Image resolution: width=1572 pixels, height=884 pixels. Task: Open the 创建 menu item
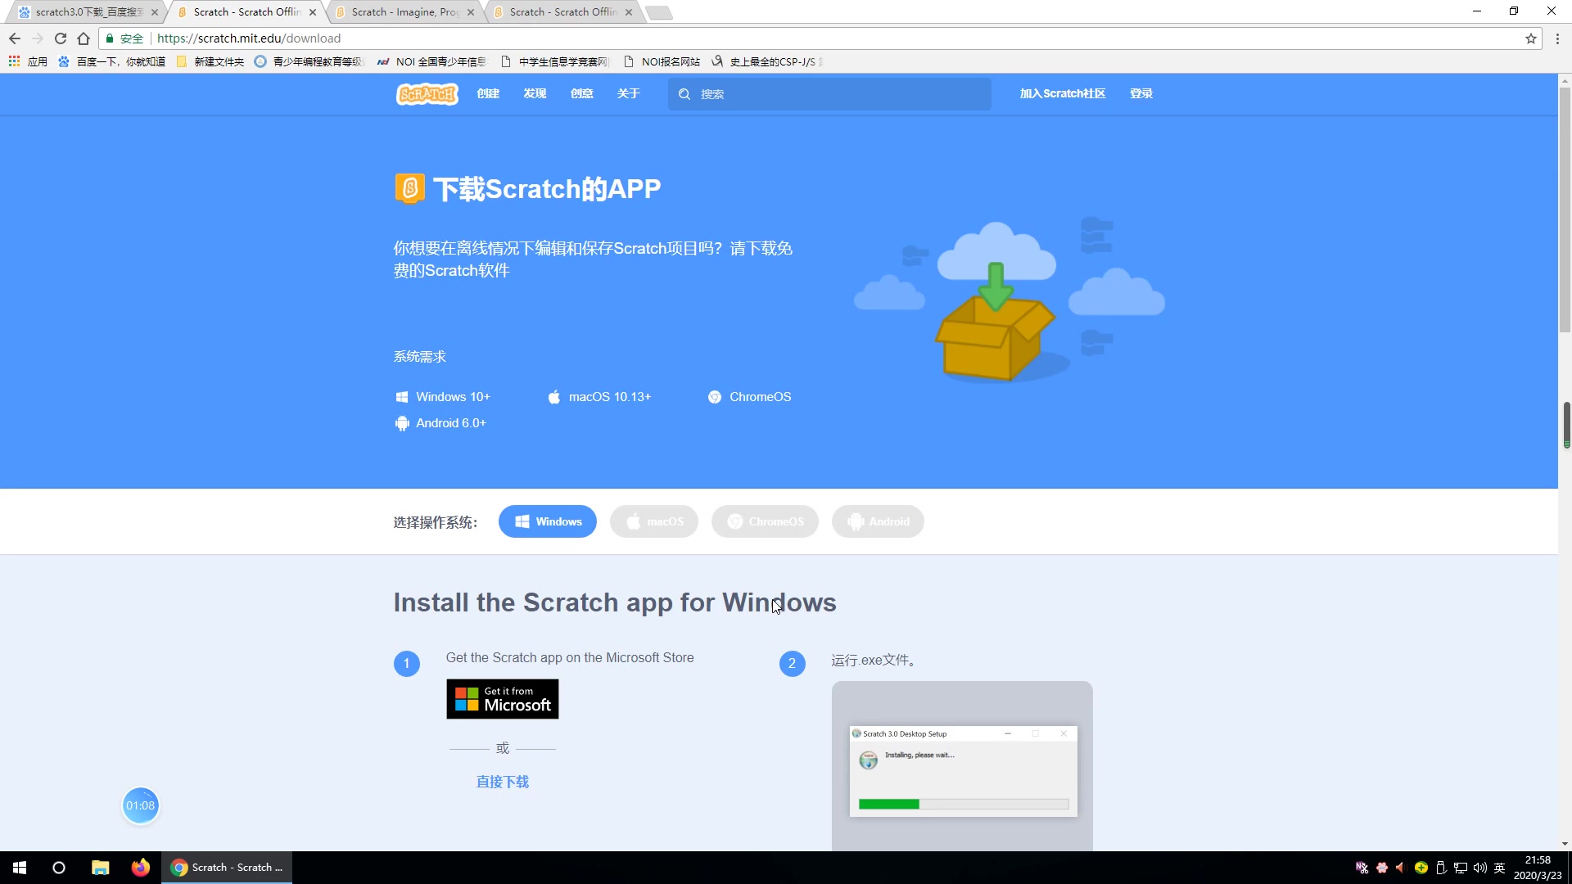click(488, 94)
